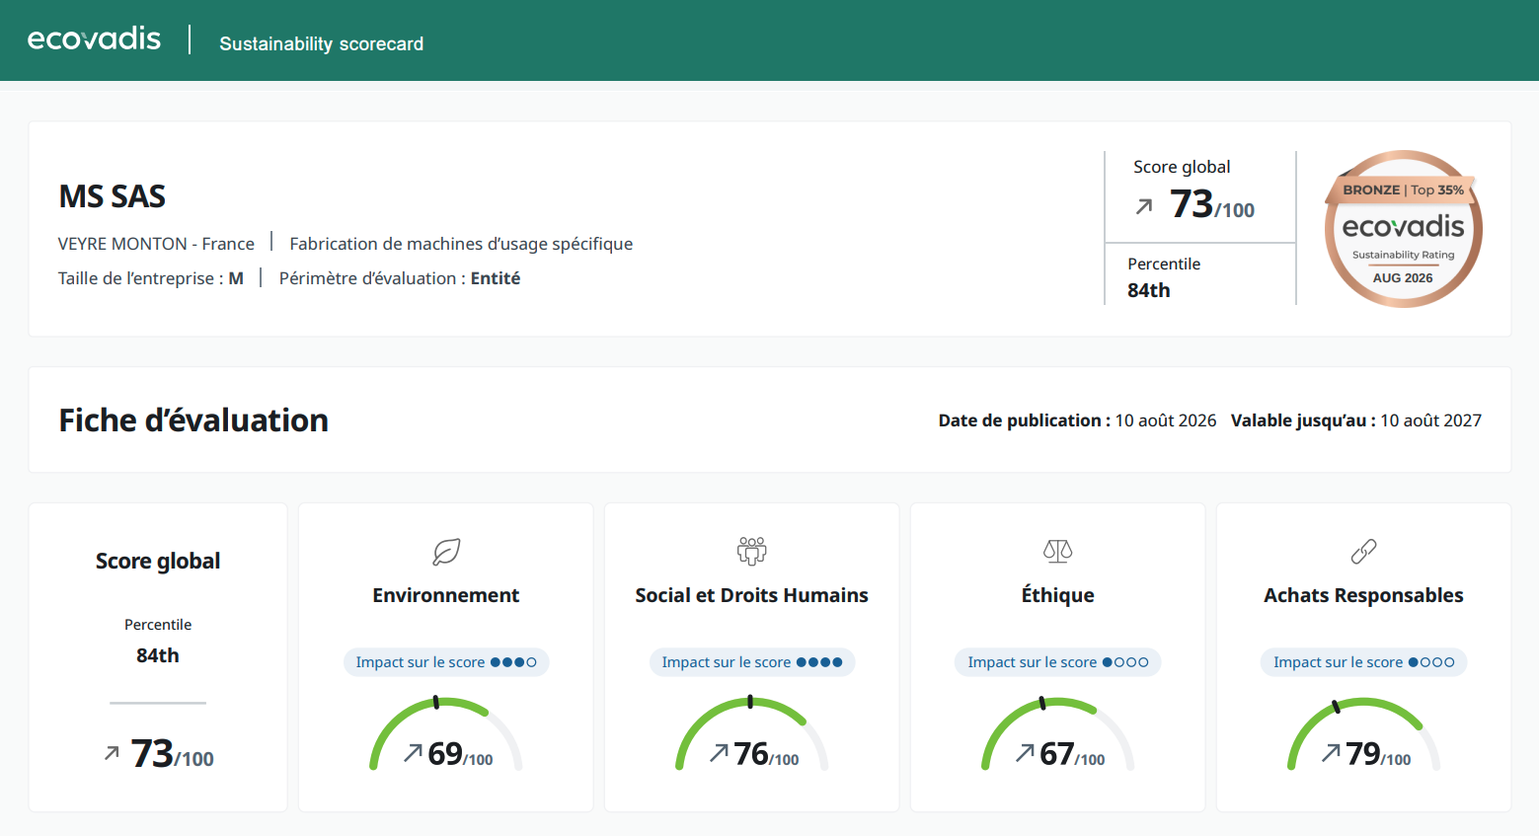Image resolution: width=1539 pixels, height=836 pixels.
Task: Click the trend arrow next to Environnement 69
Action: tap(413, 753)
